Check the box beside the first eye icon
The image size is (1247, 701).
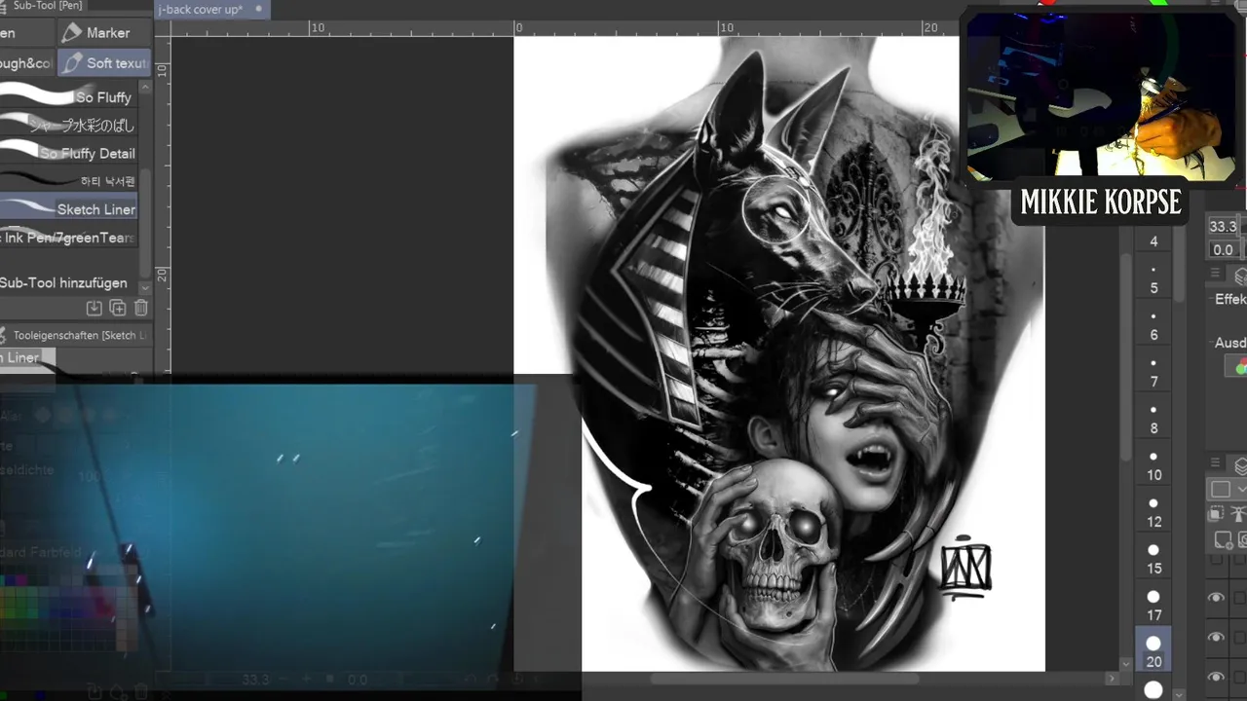click(x=1240, y=598)
